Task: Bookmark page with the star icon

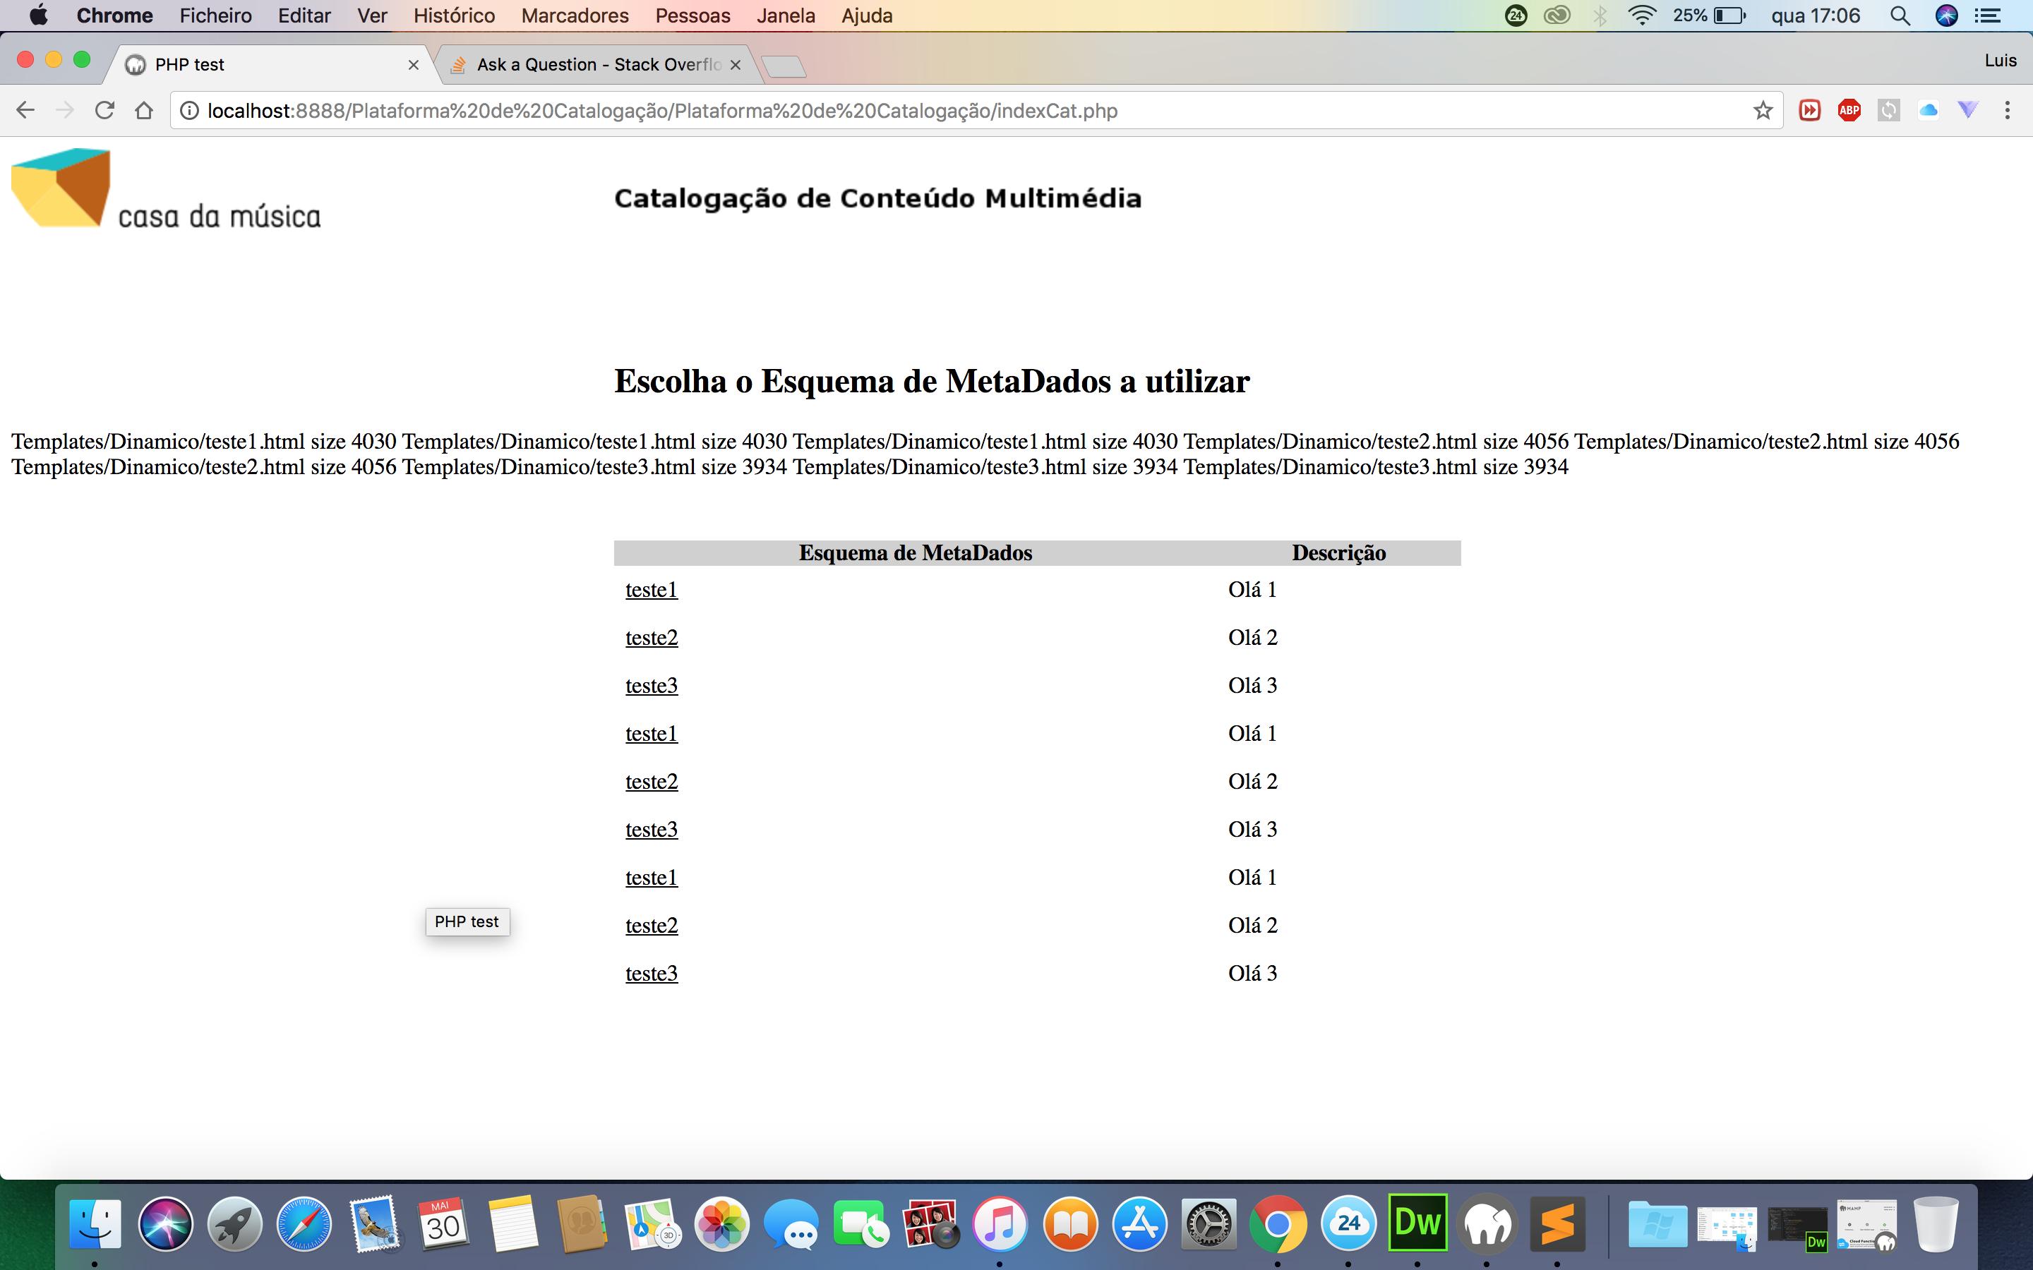Action: [1763, 111]
